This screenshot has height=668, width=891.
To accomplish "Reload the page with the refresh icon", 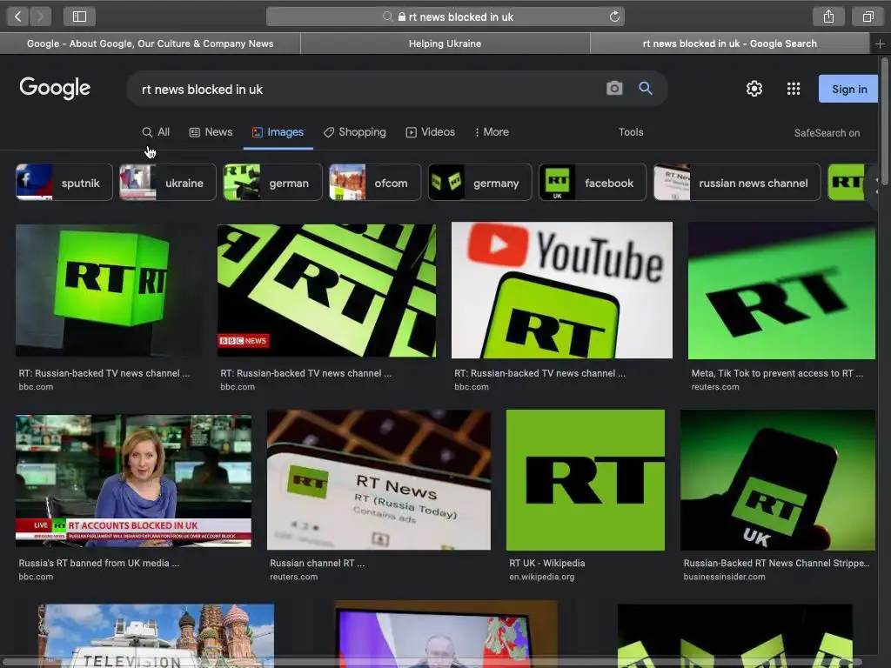I will click(x=614, y=17).
